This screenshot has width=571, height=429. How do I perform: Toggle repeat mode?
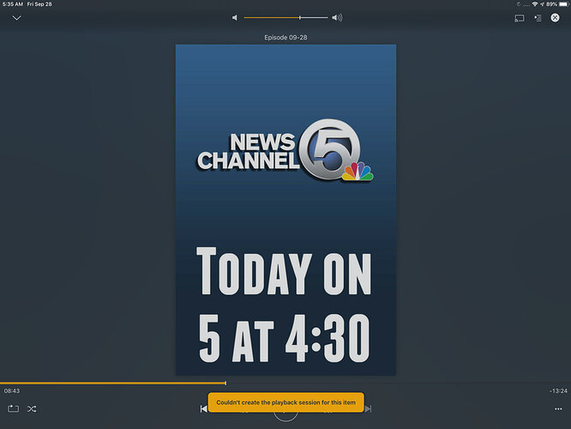pyautogui.click(x=13, y=408)
